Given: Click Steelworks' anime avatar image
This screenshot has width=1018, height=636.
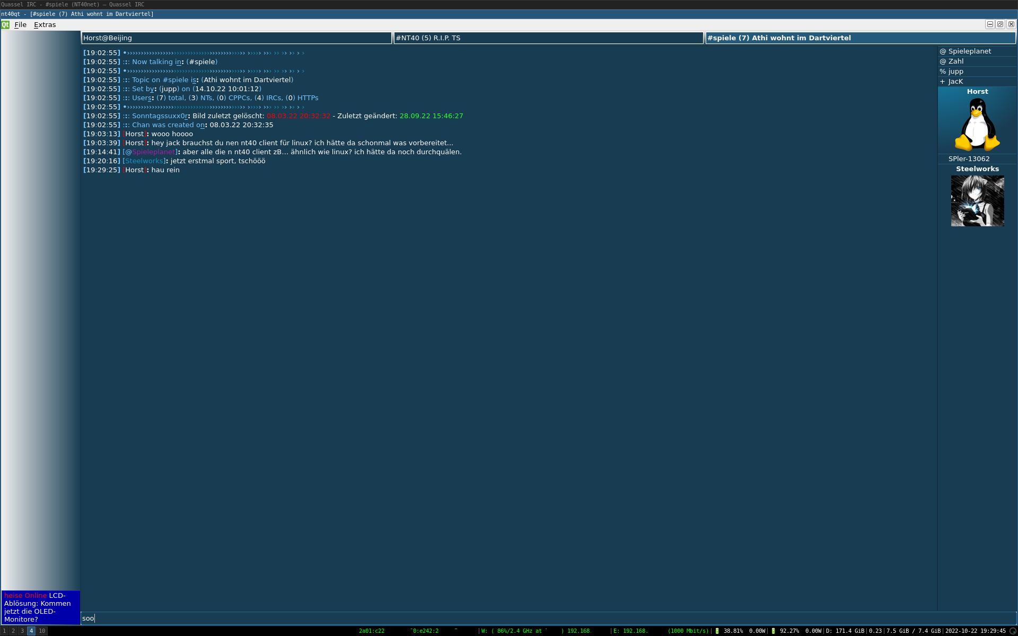Looking at the screenshot, I should (x=977, y=201).
